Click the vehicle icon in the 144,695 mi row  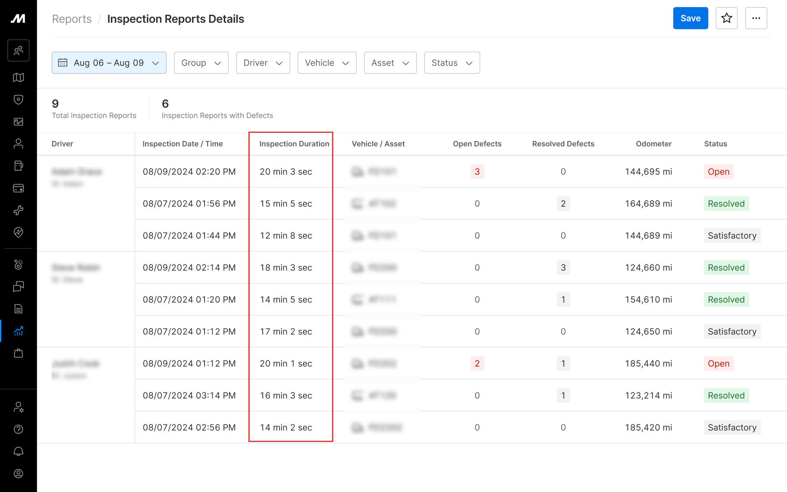pos(358,172)
